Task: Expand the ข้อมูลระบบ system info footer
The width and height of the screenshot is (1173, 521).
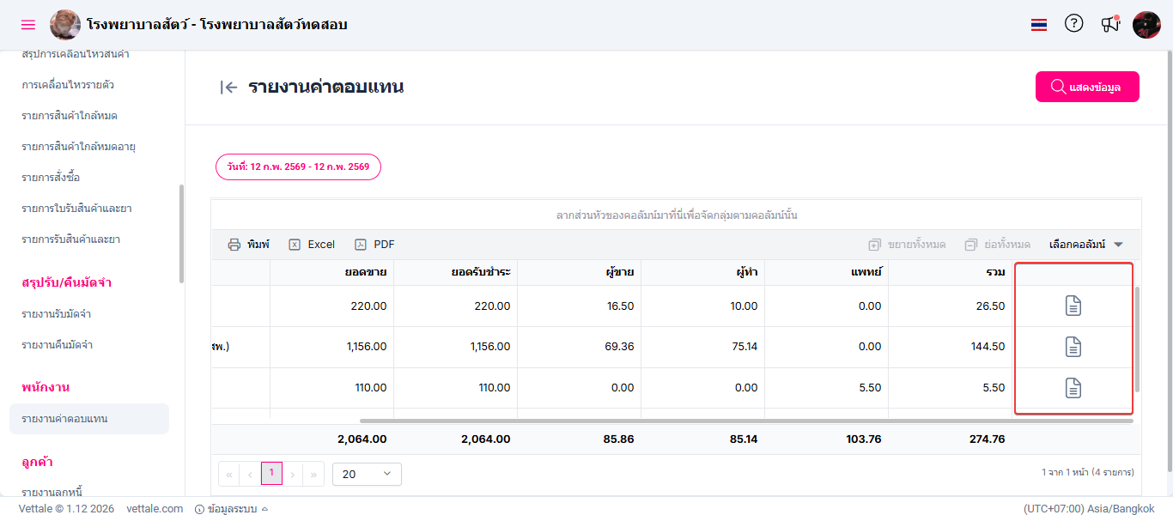Action: point(232,509)
